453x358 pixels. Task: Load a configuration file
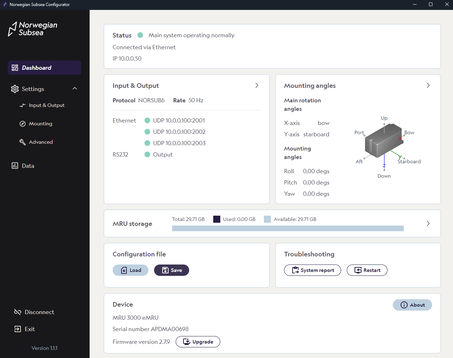(130, 270)
